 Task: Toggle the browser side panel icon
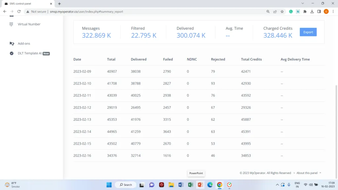(x=319, y=12)
